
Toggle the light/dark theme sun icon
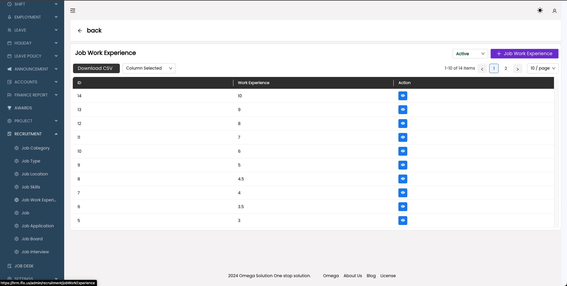point(540,11)
